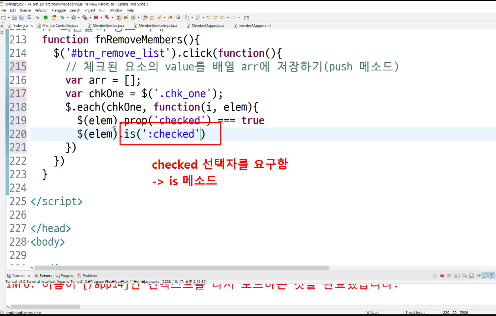
Task: Open the Forward history dropdown arrow
Action: [238, 17]
